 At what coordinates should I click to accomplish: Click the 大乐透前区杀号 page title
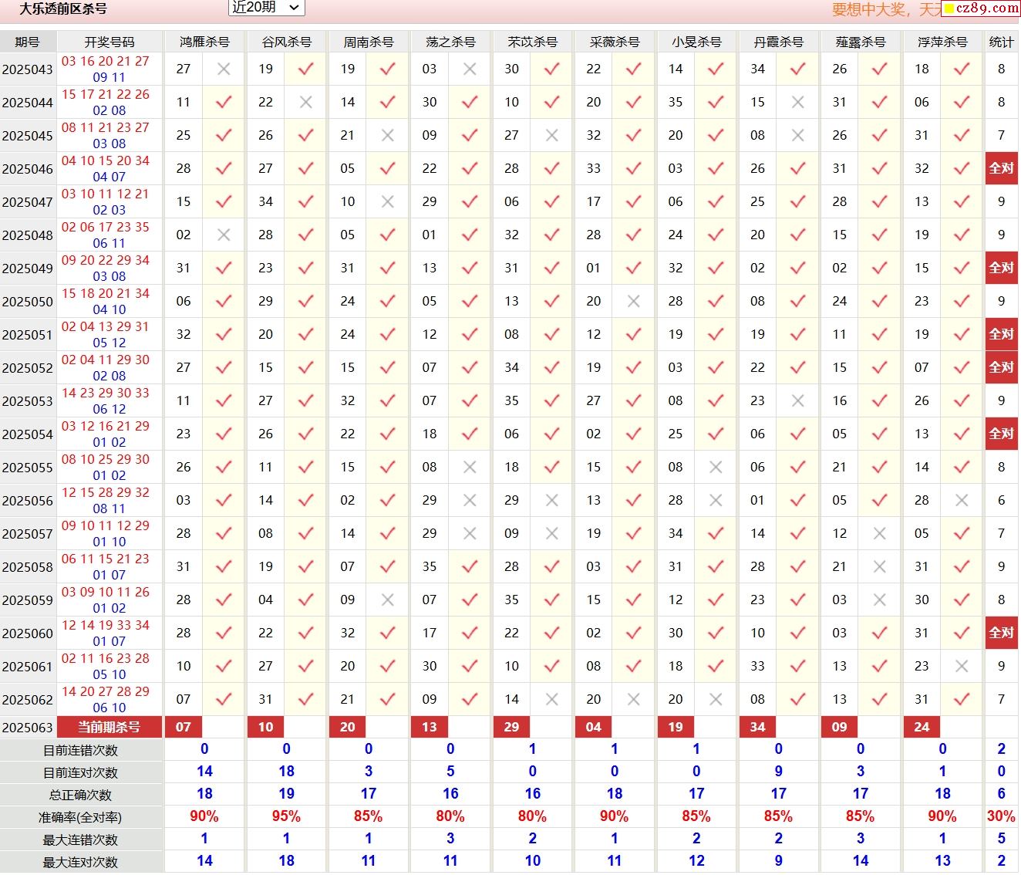click(x=63, y=9)
